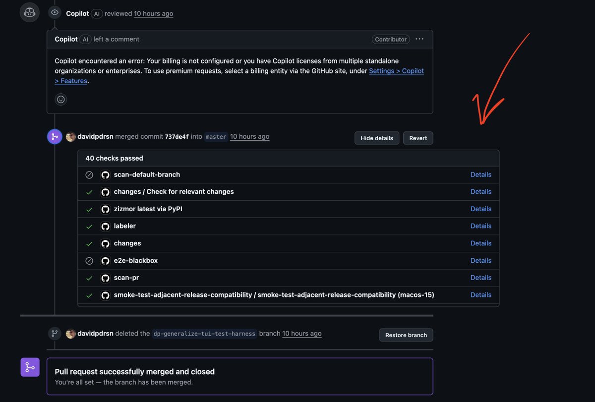Revert the merged pull request
Image resolution: width=595 pixels, height=402 pixels.
point(418,138)
